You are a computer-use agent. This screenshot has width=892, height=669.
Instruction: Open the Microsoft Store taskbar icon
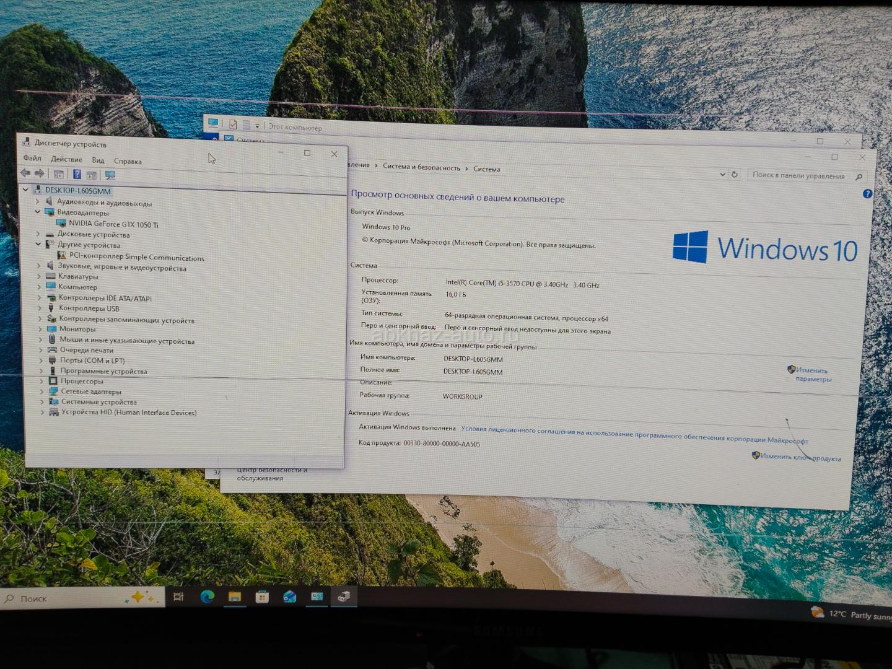click(262, 597)
